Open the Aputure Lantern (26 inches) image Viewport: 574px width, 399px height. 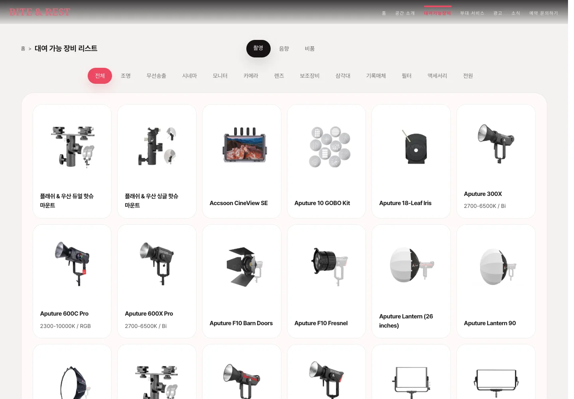pyautogui.click(x=412, y=265)
